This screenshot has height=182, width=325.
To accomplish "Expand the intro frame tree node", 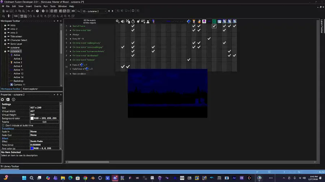I will (5, 26).
